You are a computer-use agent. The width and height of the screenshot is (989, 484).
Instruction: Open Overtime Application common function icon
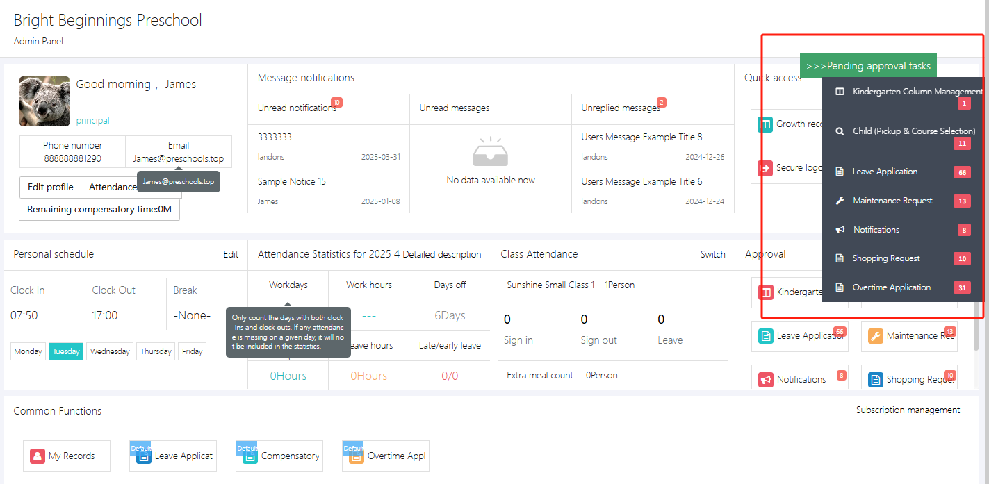tap(356, 456)
